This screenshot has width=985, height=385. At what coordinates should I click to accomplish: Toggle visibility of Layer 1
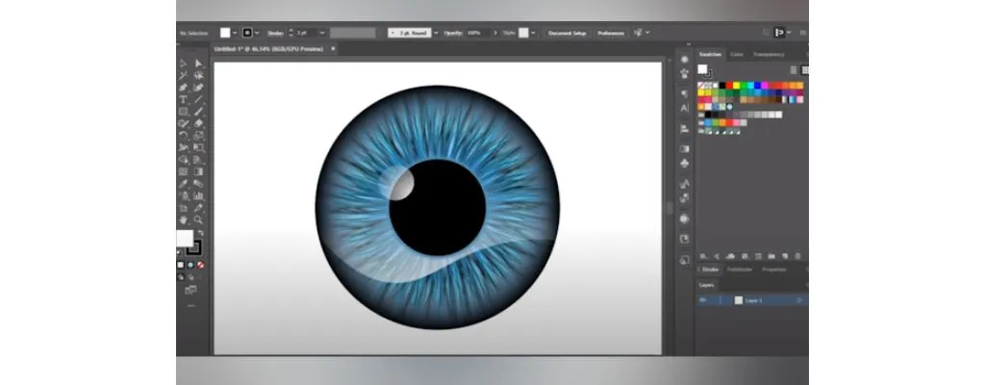[x=703, y=300]
